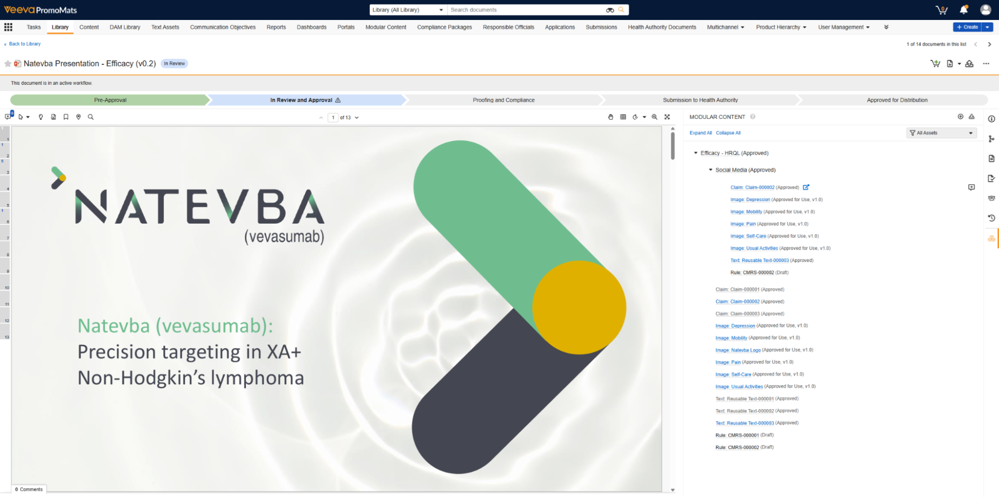Image resolution: width=999 pixels, height=497 pixels.
Task: Open the All Assets filter dropdown
Action: coord(941,133)
